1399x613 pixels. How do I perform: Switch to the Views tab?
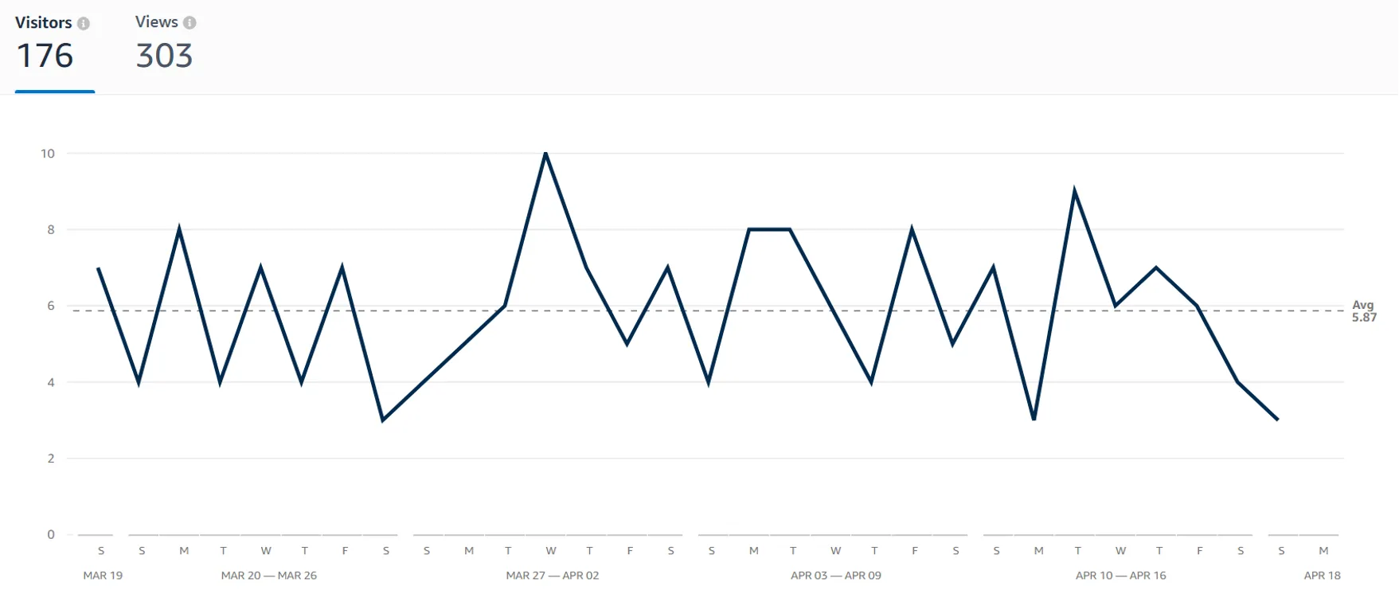[x=156, y=22]
